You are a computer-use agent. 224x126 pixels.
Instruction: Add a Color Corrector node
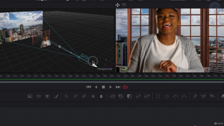pos(66,96)
